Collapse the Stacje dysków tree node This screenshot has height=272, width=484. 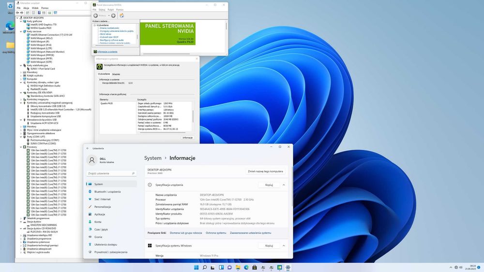[21, 221]
